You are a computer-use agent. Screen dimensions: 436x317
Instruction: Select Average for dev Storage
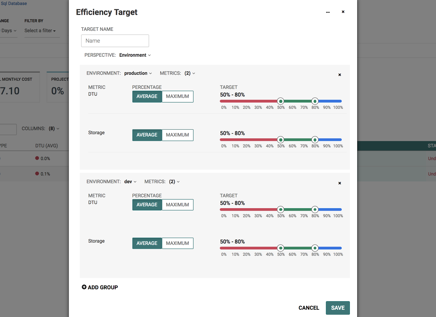(147, 243)
